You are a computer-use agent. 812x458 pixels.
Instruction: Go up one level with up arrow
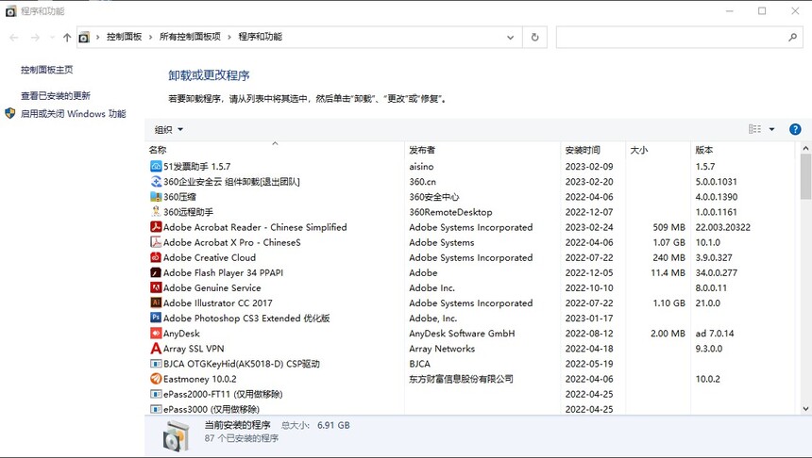click(67, 37)
